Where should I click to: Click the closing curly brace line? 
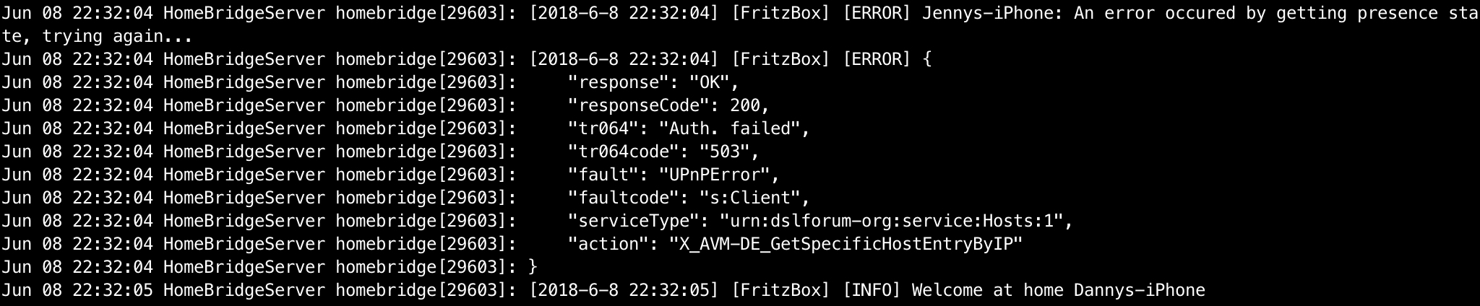tap(533, 267)
